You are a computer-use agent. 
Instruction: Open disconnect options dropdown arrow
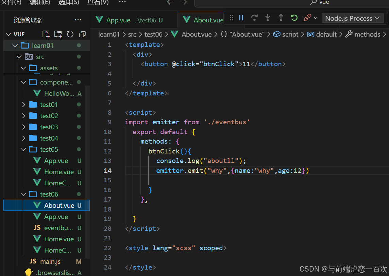coord(316,18)
